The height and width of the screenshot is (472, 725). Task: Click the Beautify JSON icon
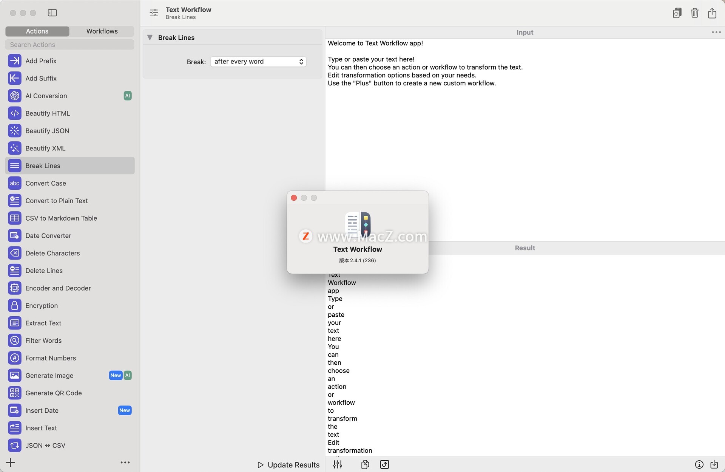click(14, 131)
